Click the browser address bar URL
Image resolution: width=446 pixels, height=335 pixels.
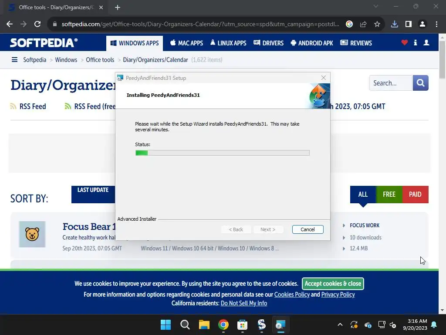click(x=200, y=24)
